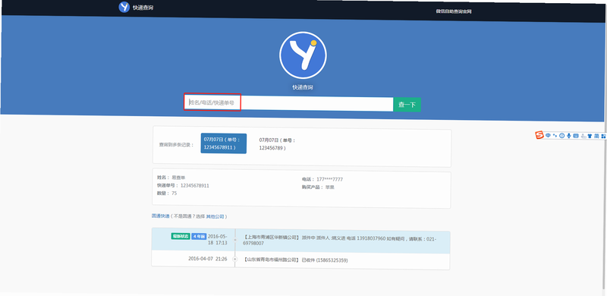Click the 快递查询 caption under the logo
Screen dimensions: 607x296
[303, 87]
